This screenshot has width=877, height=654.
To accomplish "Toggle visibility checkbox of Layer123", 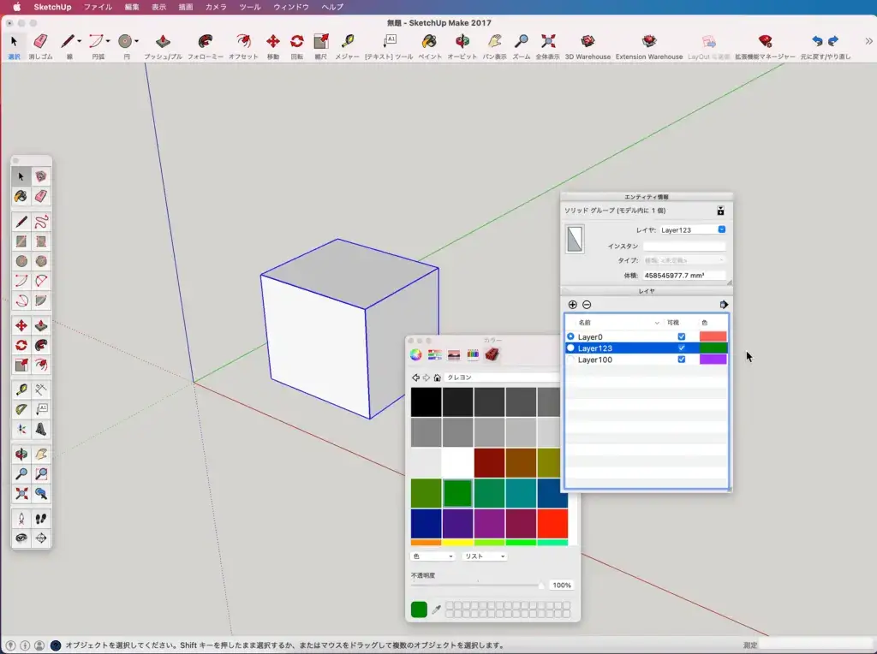I will tap(681, 348).
